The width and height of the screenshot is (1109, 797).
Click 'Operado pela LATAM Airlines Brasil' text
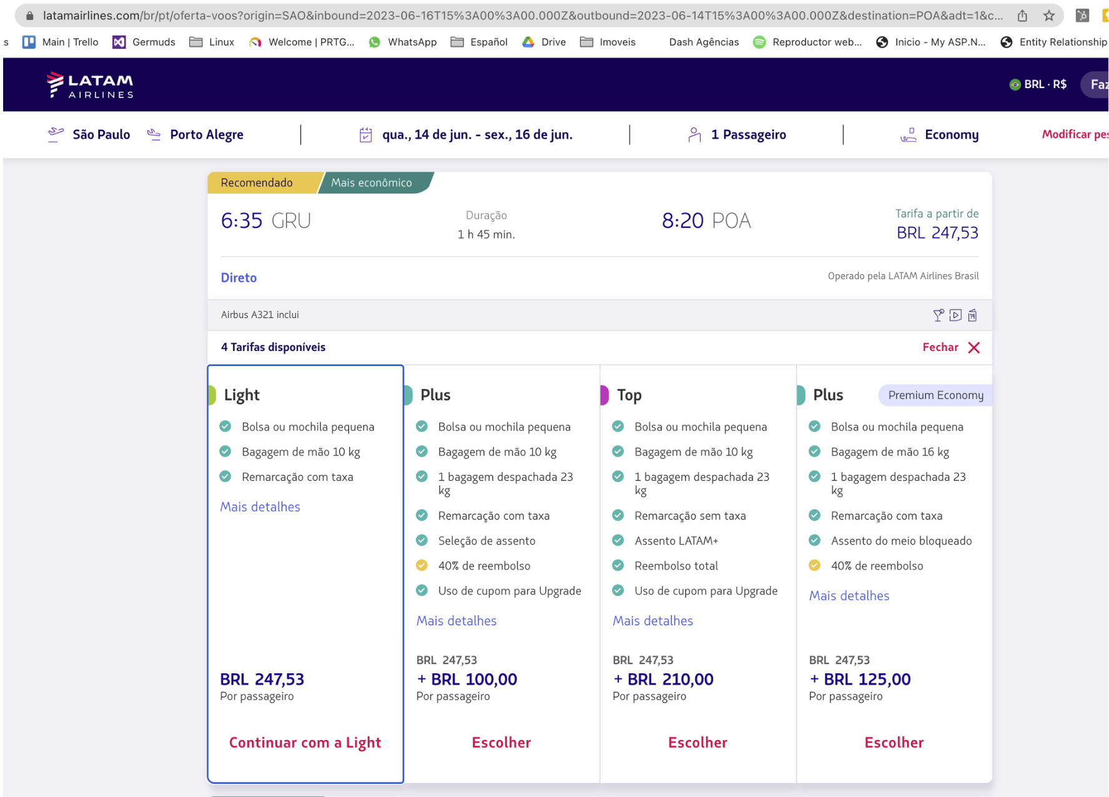pos(903,276)
